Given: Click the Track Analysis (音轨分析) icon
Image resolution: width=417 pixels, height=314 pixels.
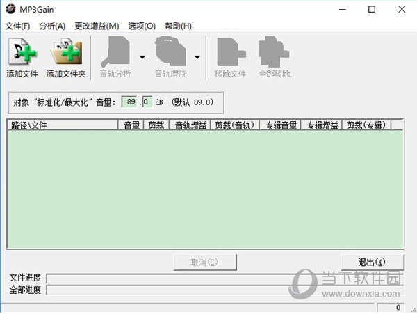Looking at the screenshot, I should pyautogui.click(x=115, y=52).
